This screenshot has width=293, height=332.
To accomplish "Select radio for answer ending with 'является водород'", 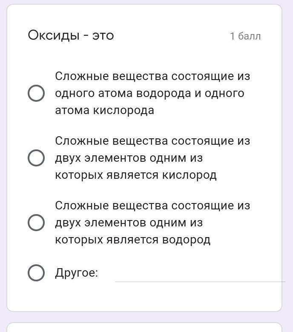I will [36, 223].
